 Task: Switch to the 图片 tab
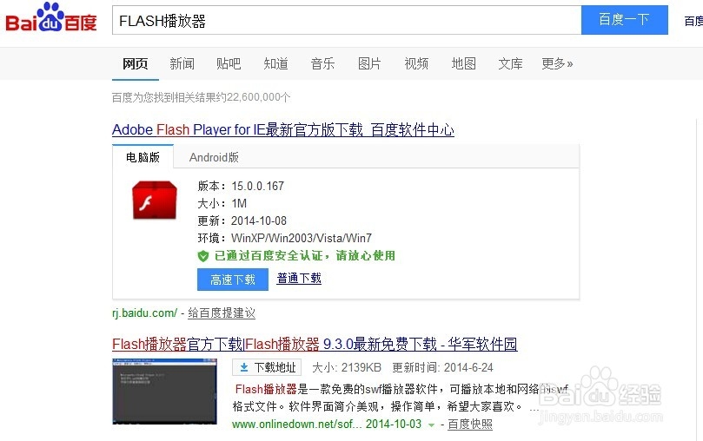tap(369, 63)
